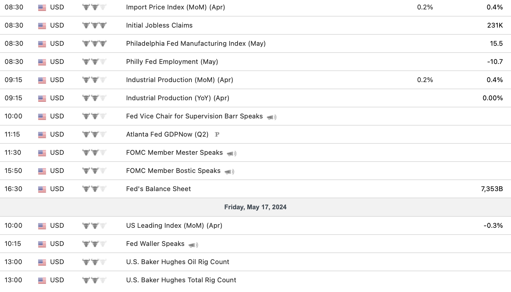Screen dimensions: 511x292
Task: Click 7,353B previous value for Balance Sheet
Action: pyautogui.click(x=491, y=189)
